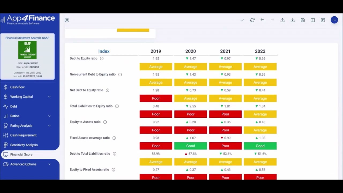Show info for Non-current Debt to Equity ratio
343x193 pixels.
coord(120,75)
